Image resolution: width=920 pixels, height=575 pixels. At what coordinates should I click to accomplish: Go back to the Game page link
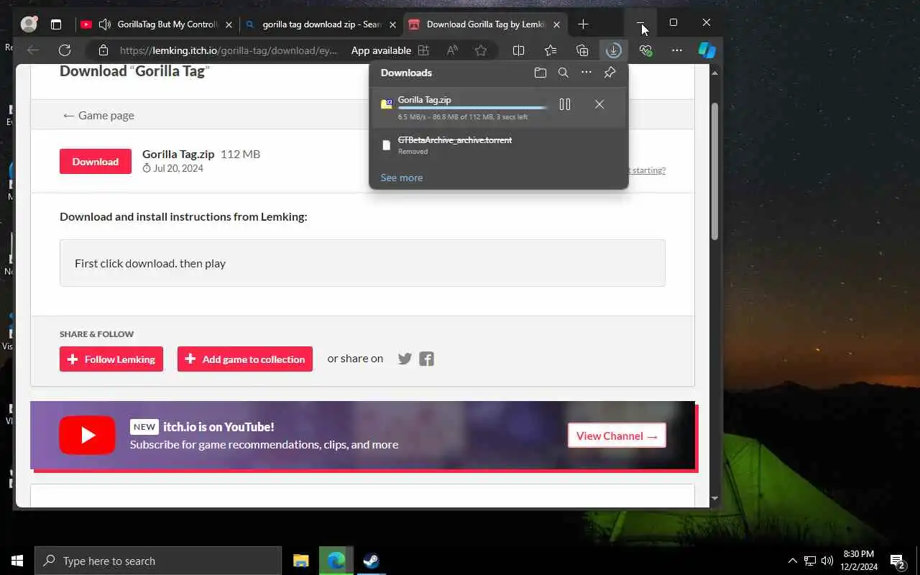tap(98, 115)
